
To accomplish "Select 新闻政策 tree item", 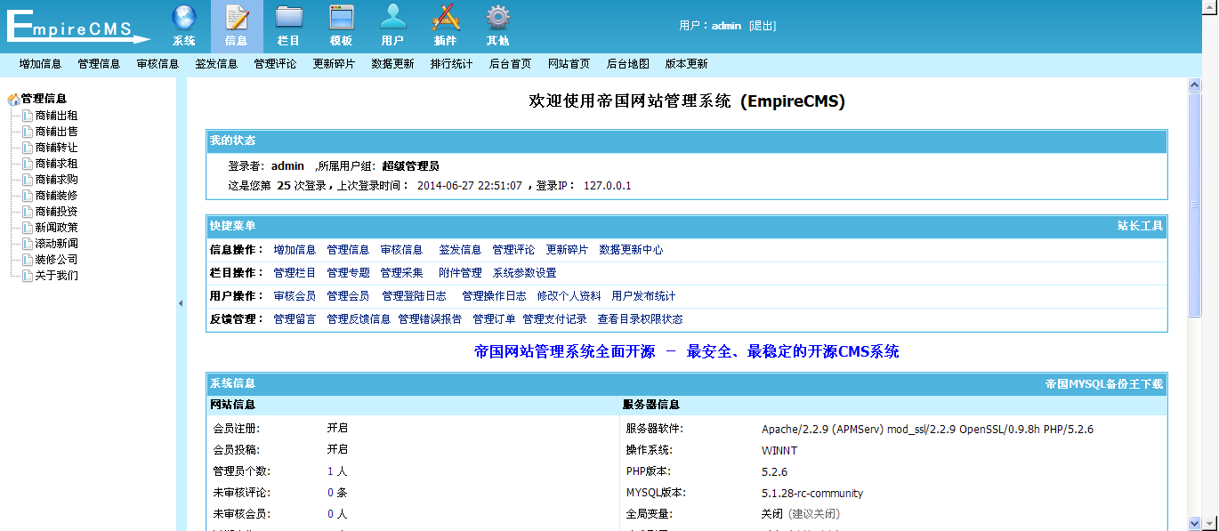I will tap(56, 228).
